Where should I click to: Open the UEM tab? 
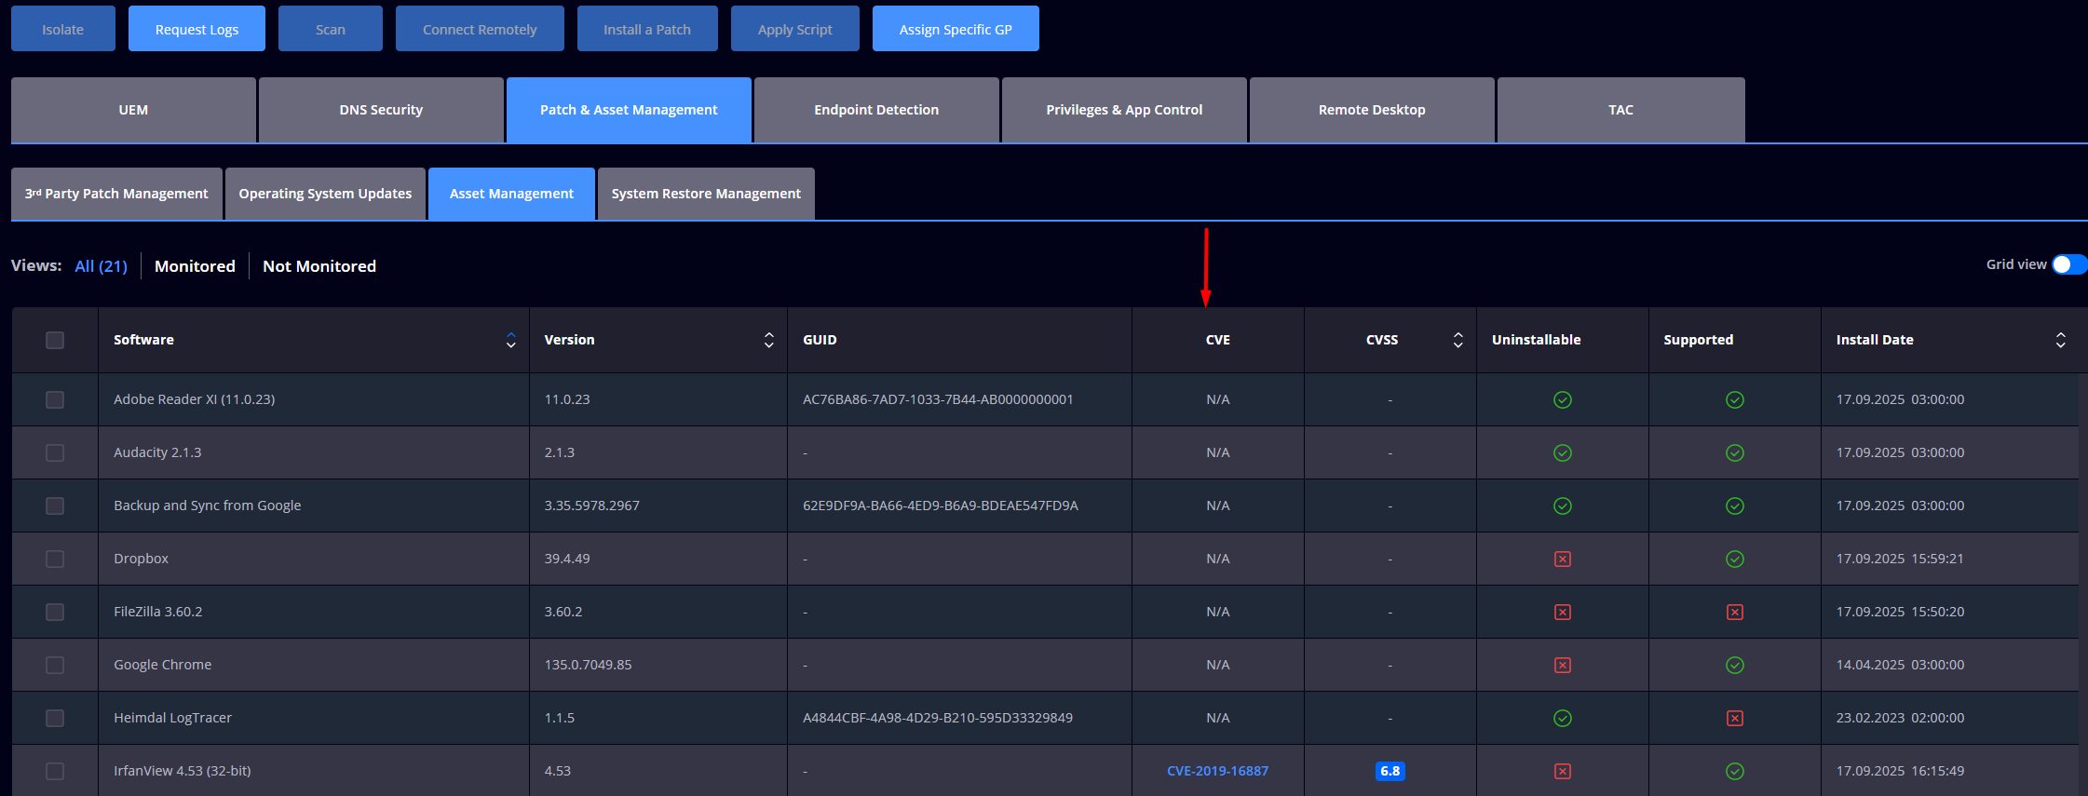pos(133,110)
